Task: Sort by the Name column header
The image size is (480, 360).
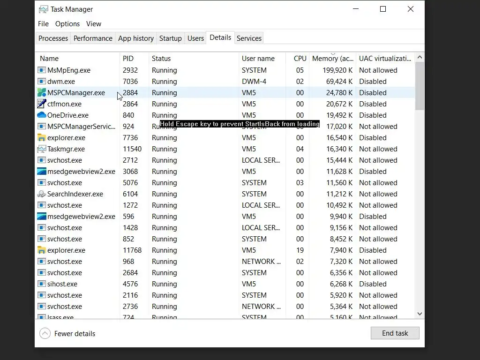Action: [x=78, y=59]
